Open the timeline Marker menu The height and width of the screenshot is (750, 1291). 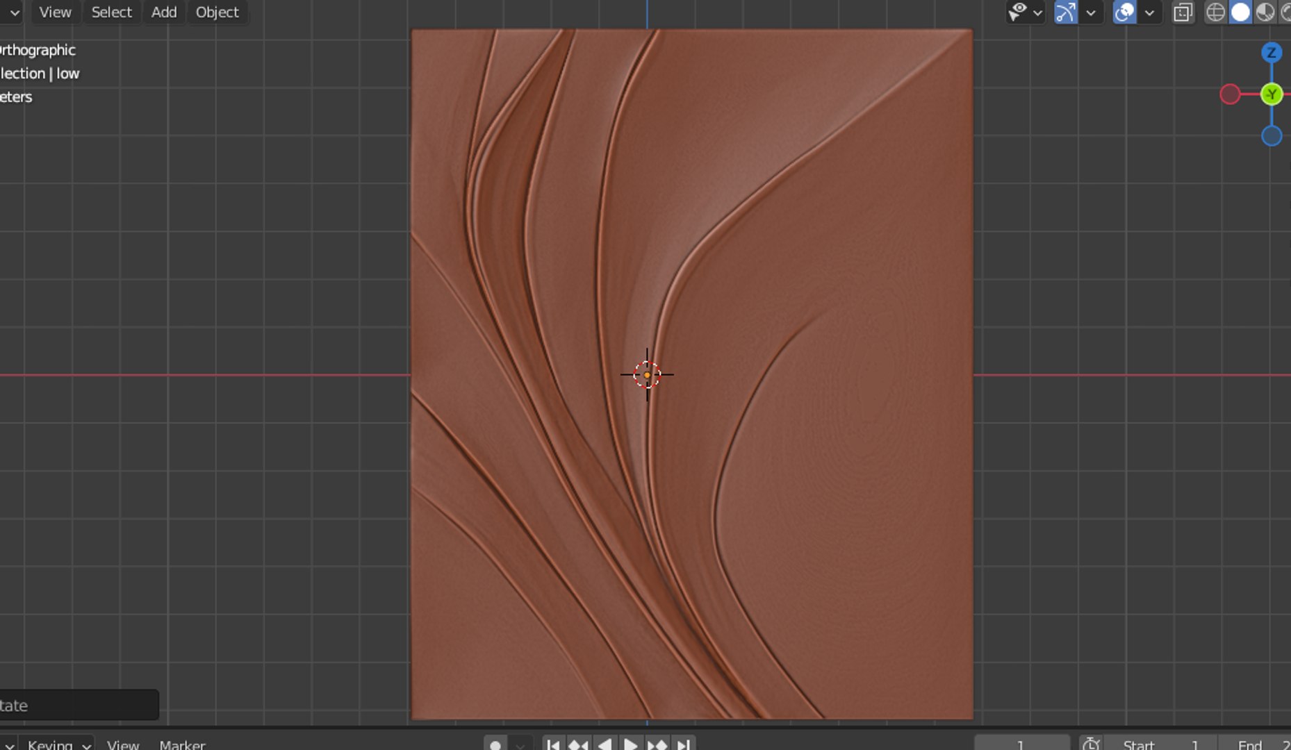(182, 744)
